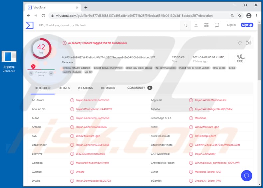The height and width of the screenshot is (188, 263).
Task: Switch to the DETAILS tab
Action: coord(64,88)
